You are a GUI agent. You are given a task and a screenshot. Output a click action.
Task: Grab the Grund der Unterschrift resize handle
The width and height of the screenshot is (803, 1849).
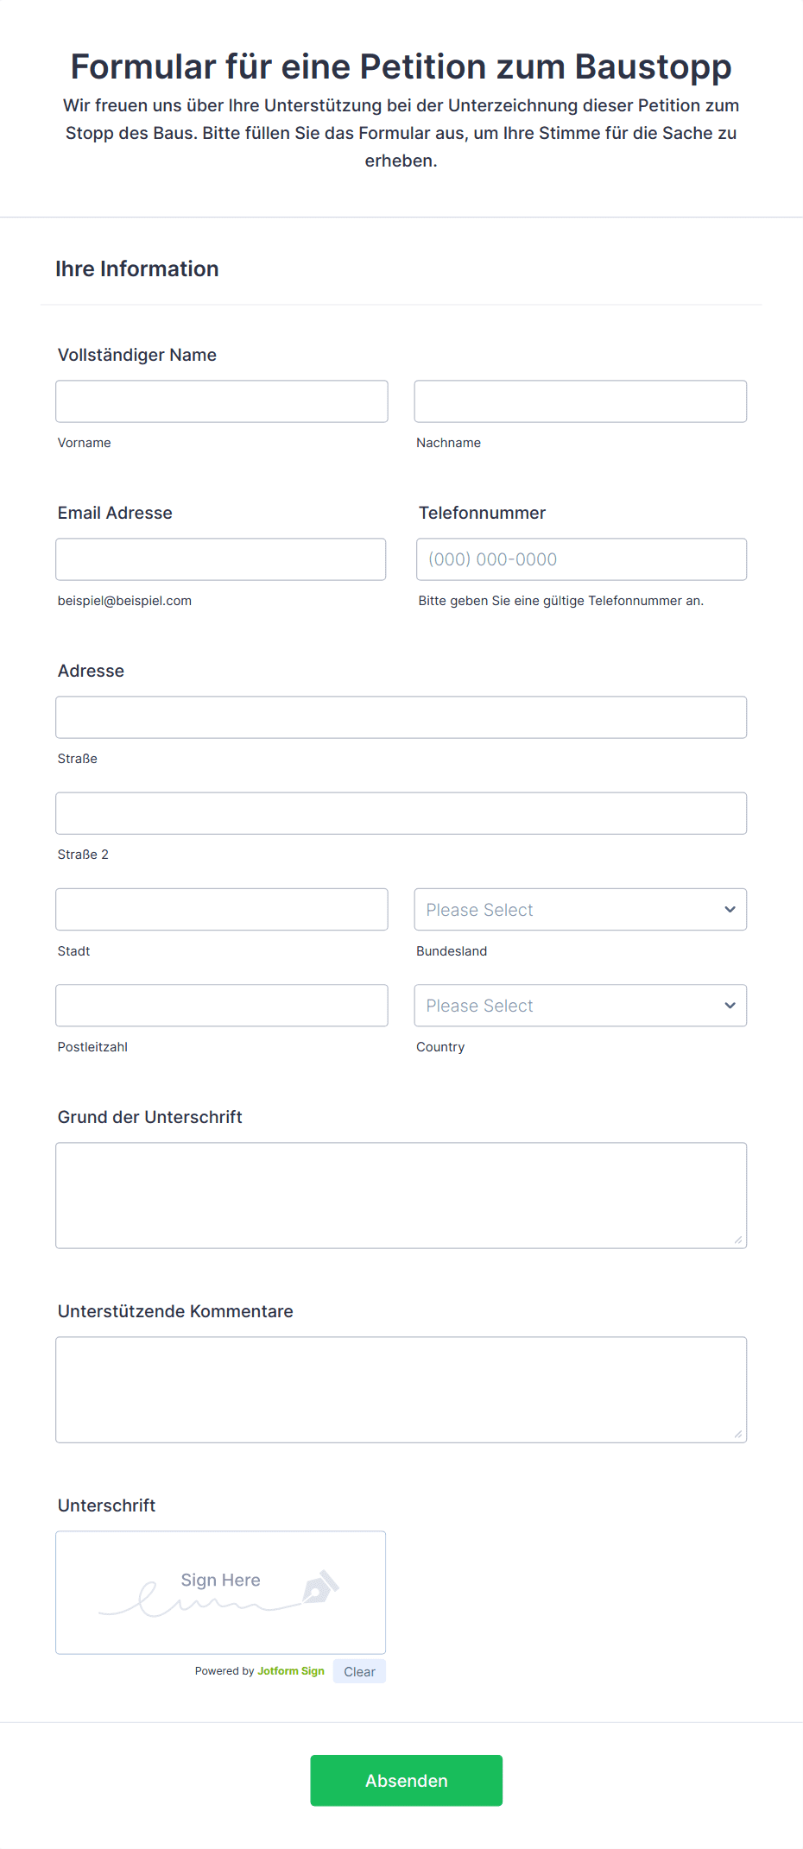pyautogui.click(x=738, y=1240)
